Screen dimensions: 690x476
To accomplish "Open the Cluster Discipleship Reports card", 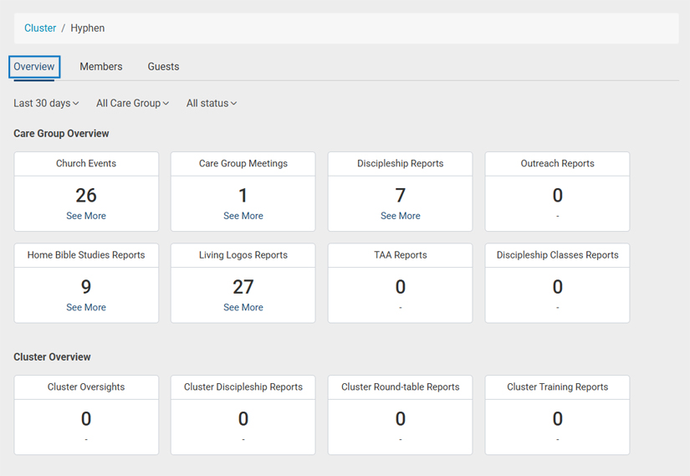I will 243,415.
